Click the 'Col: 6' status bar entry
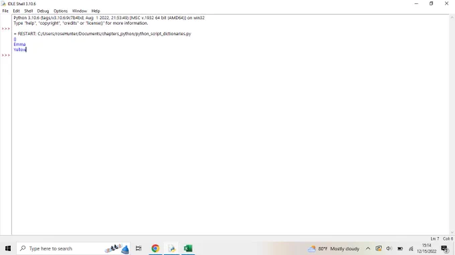The height and width of the screenshot is (255, 455). [x=448, y=239]
